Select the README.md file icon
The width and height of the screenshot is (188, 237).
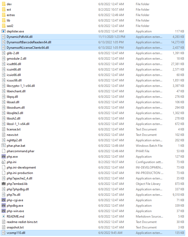4,217
